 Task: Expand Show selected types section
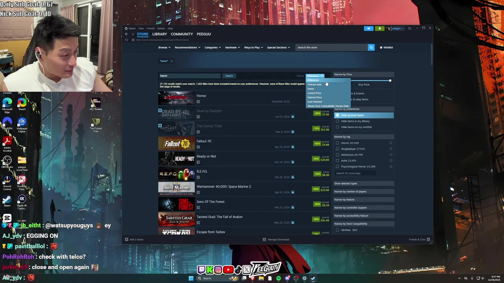pyautogui.click(x=364, y=184)
